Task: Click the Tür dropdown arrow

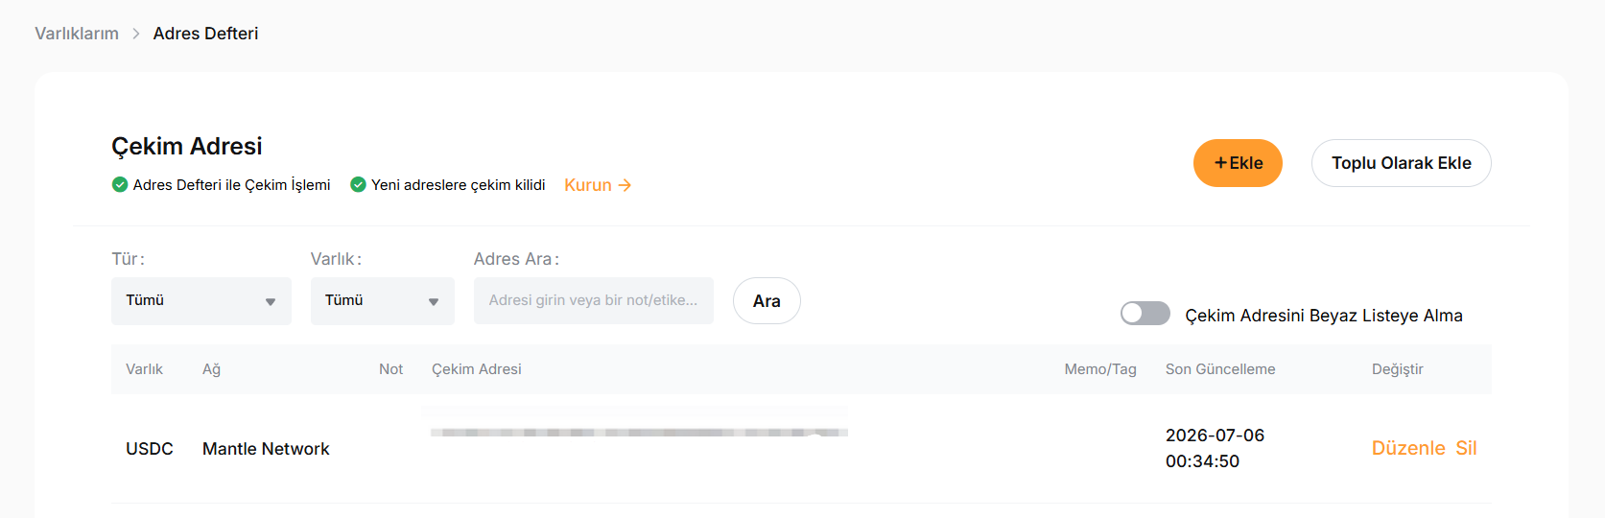Action: tap(271, 301)
